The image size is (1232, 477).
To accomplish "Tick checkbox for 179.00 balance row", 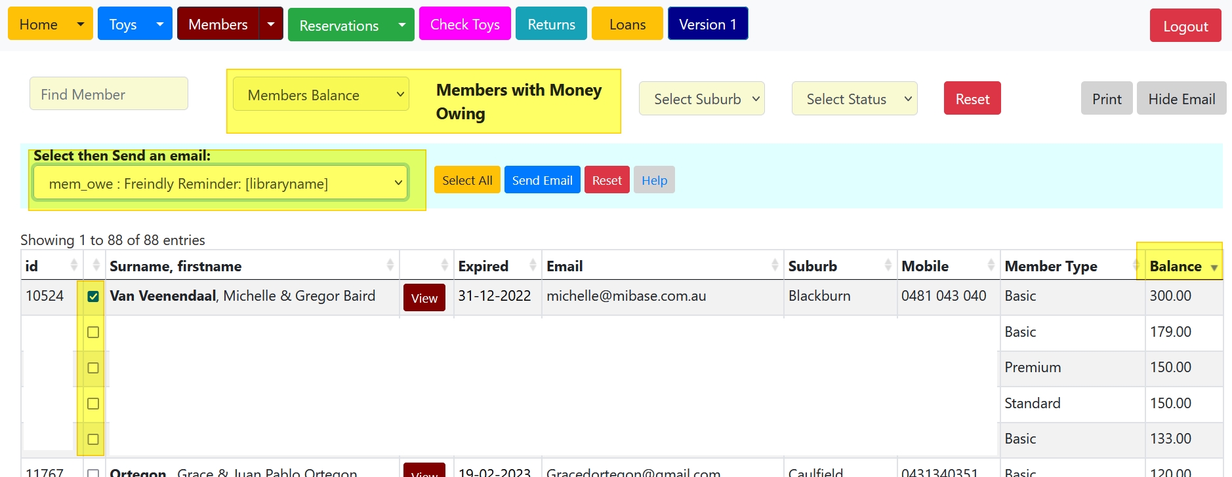I will click(x=93, y=332).
